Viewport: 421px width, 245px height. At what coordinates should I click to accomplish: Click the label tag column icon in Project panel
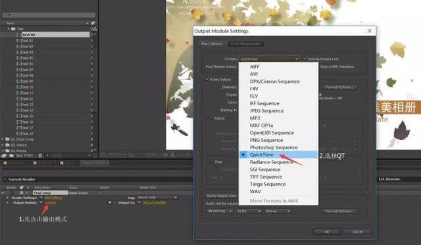(x=93, y=23)
